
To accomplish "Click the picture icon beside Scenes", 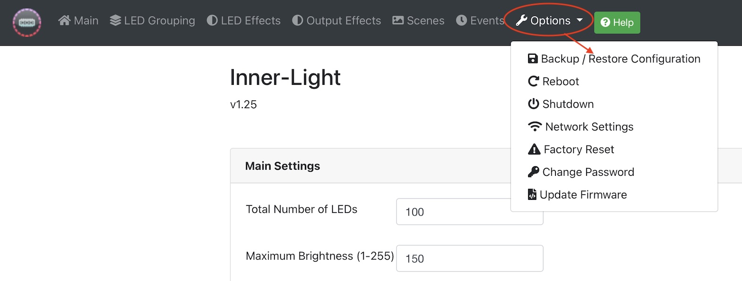I will [x=398, y=20].
